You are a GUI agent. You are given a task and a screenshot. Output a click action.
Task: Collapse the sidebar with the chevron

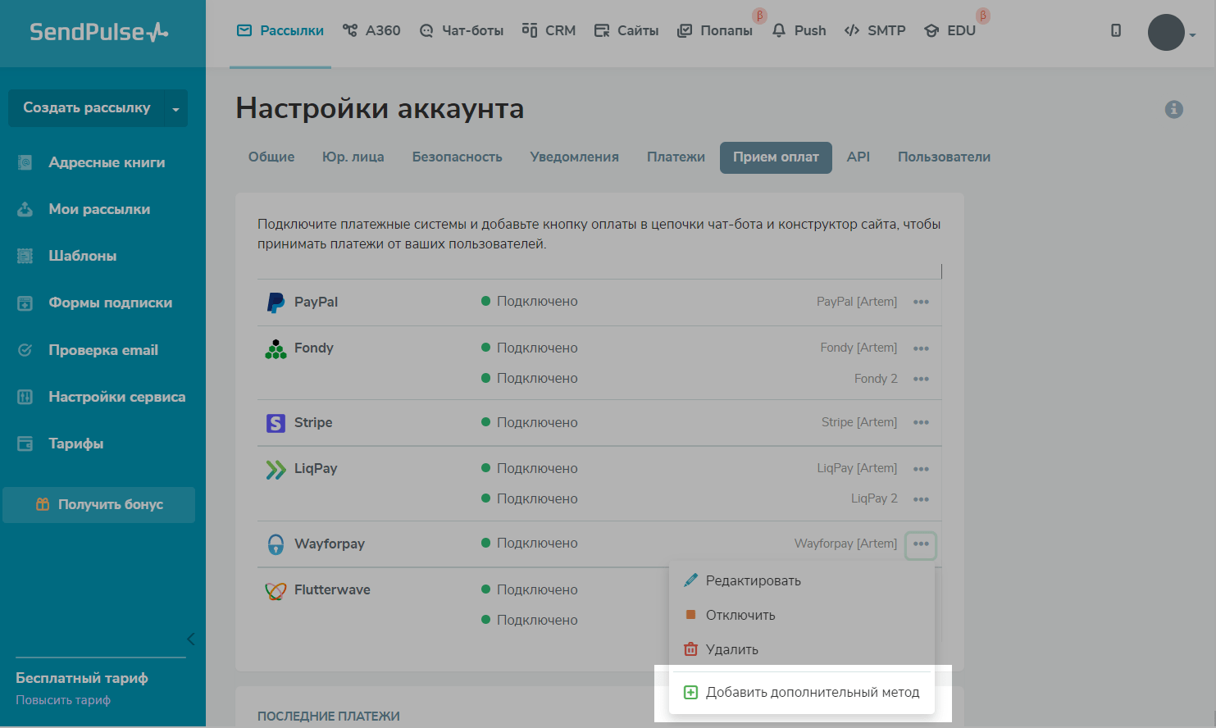point(190,639)
